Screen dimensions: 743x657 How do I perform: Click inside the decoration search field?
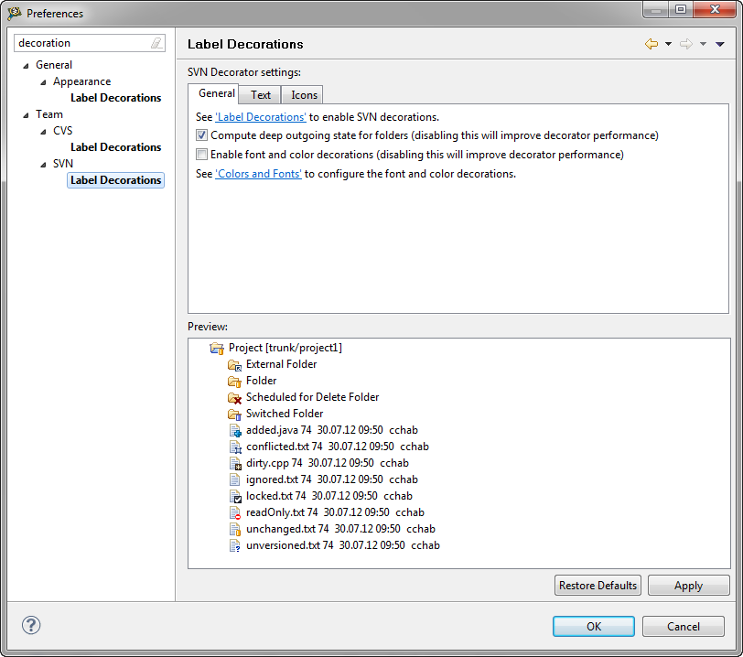click(78, 42)
